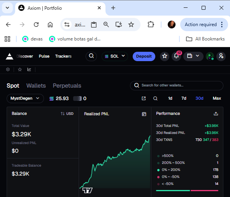Open the Pulse page
This screenshot has width=230, height=197.
pyautogui.click(x=44, y=56)
